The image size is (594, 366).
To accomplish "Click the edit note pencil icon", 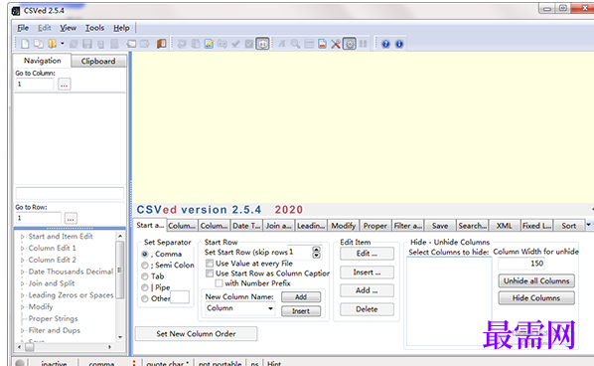I will click(x=209, y=44).
